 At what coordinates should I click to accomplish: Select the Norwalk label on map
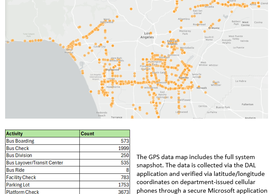pos(202,88)
